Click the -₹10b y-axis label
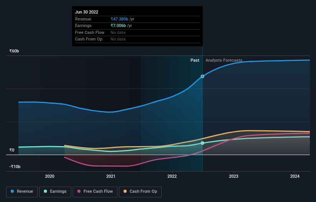316x202 pixels. (x=15, y=167)
